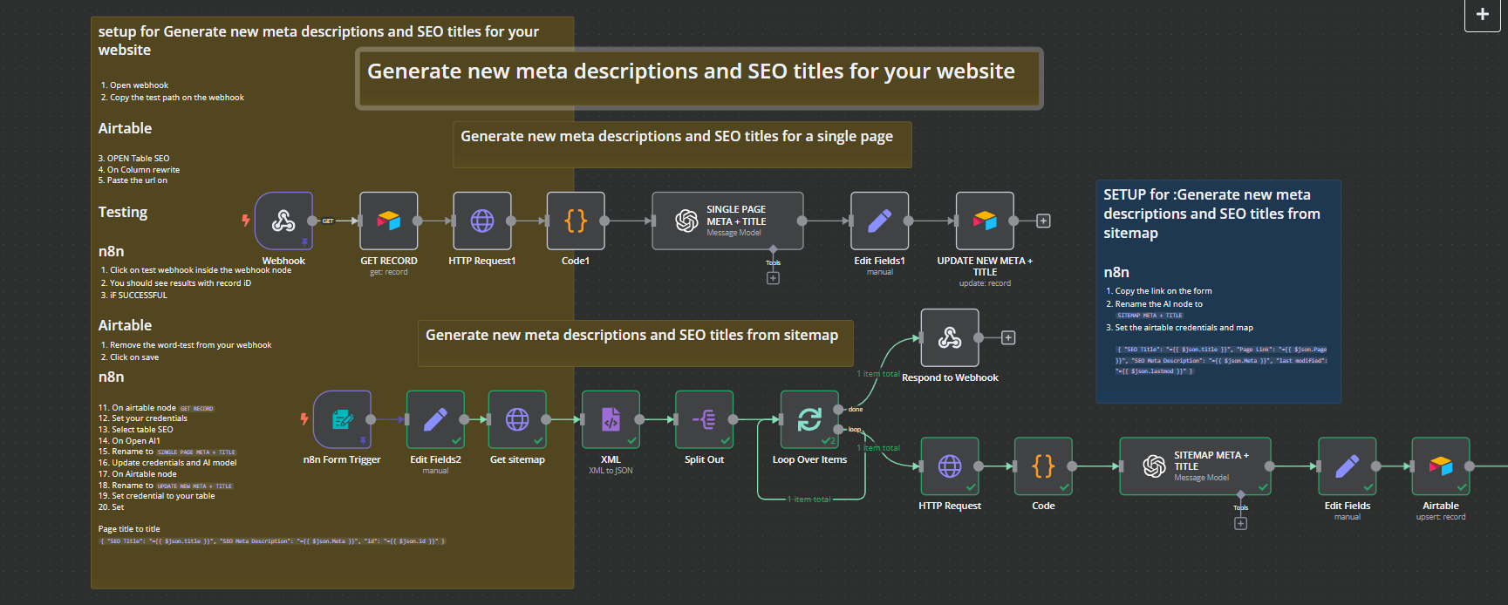The width and height of the screenshot is (1508, 605).
Task: Click 'Open webhook' instruction line
Action: point(139,85)
